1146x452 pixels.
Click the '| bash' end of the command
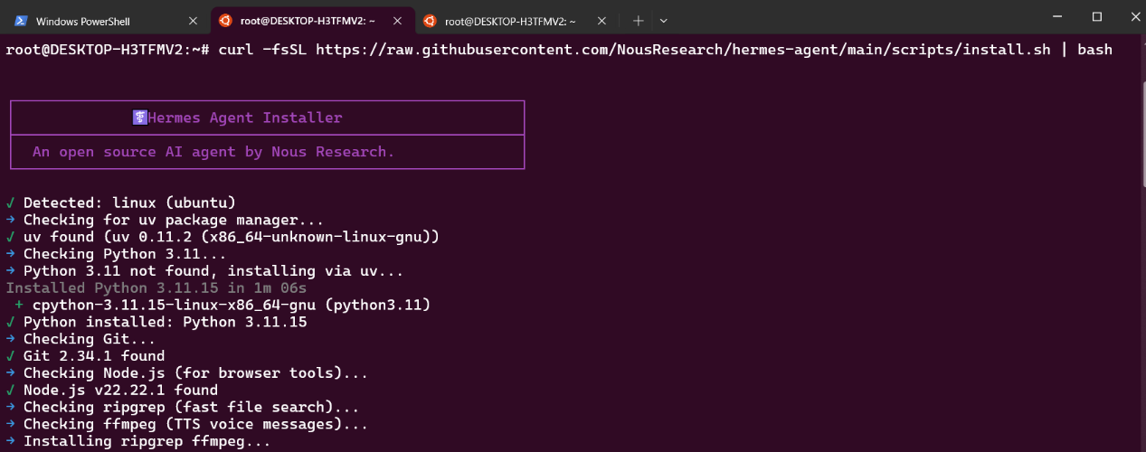pyautogui.click(x=1086, y=50)
